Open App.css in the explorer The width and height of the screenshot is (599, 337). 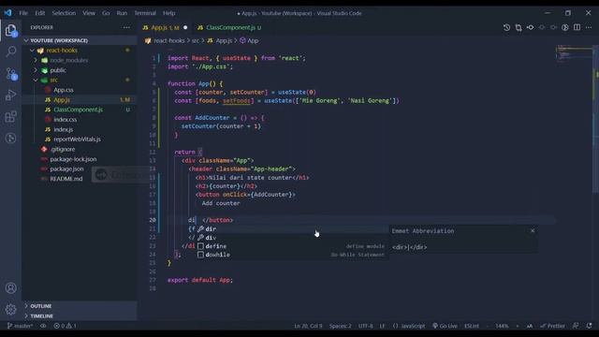point(64,90)
